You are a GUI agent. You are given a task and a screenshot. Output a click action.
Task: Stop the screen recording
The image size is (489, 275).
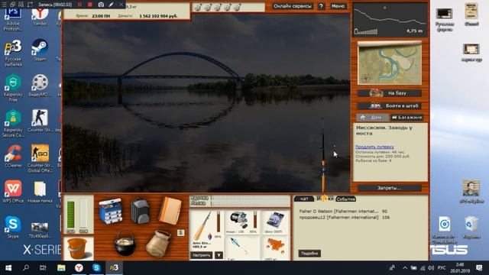pyautogui.click(x=90, y=5)
